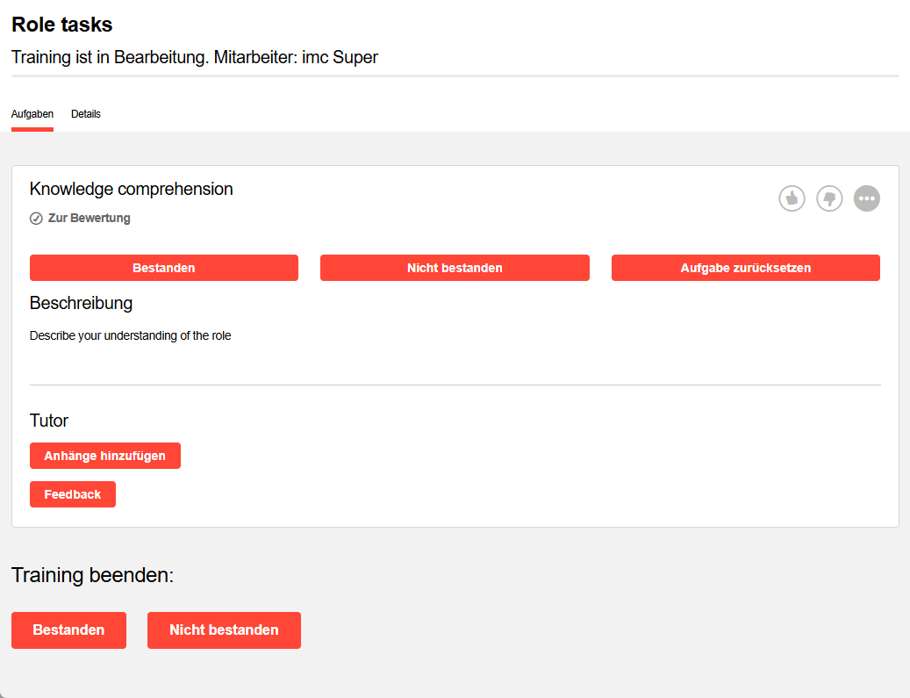
Task: Click the thumbs-up icon for Knowledge comprehension
Action: click(x=792, y=198)
